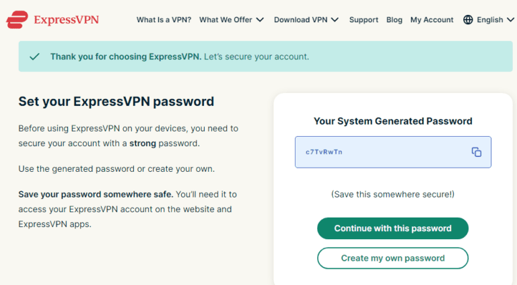
Task: Copy the generated password with copy icon
Action: (476, 152)
